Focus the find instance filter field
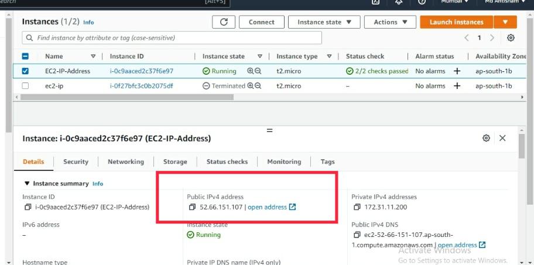Screen dimensions: 534x265 pyautogui.click(x=172, y=38)
